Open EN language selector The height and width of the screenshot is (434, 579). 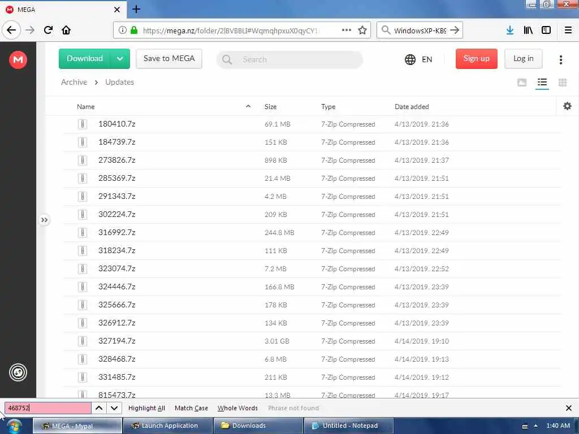[x=427, y=59]
